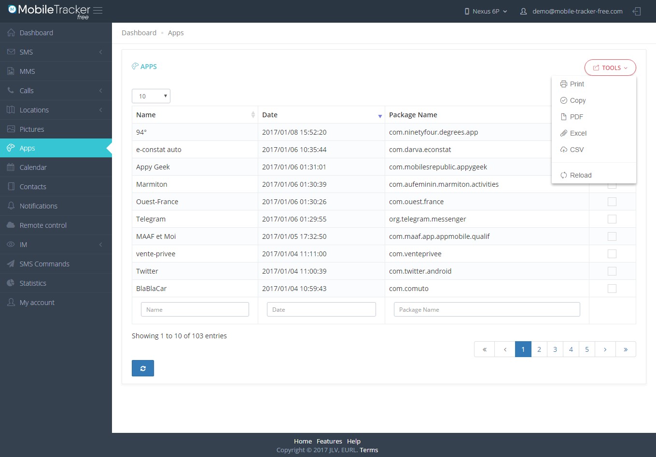Open Remote control in the sidebar
The image size is (656, 457).
(x=43, y=225)
